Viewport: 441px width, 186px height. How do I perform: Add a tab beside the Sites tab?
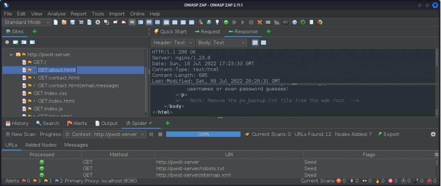(35, 32)
